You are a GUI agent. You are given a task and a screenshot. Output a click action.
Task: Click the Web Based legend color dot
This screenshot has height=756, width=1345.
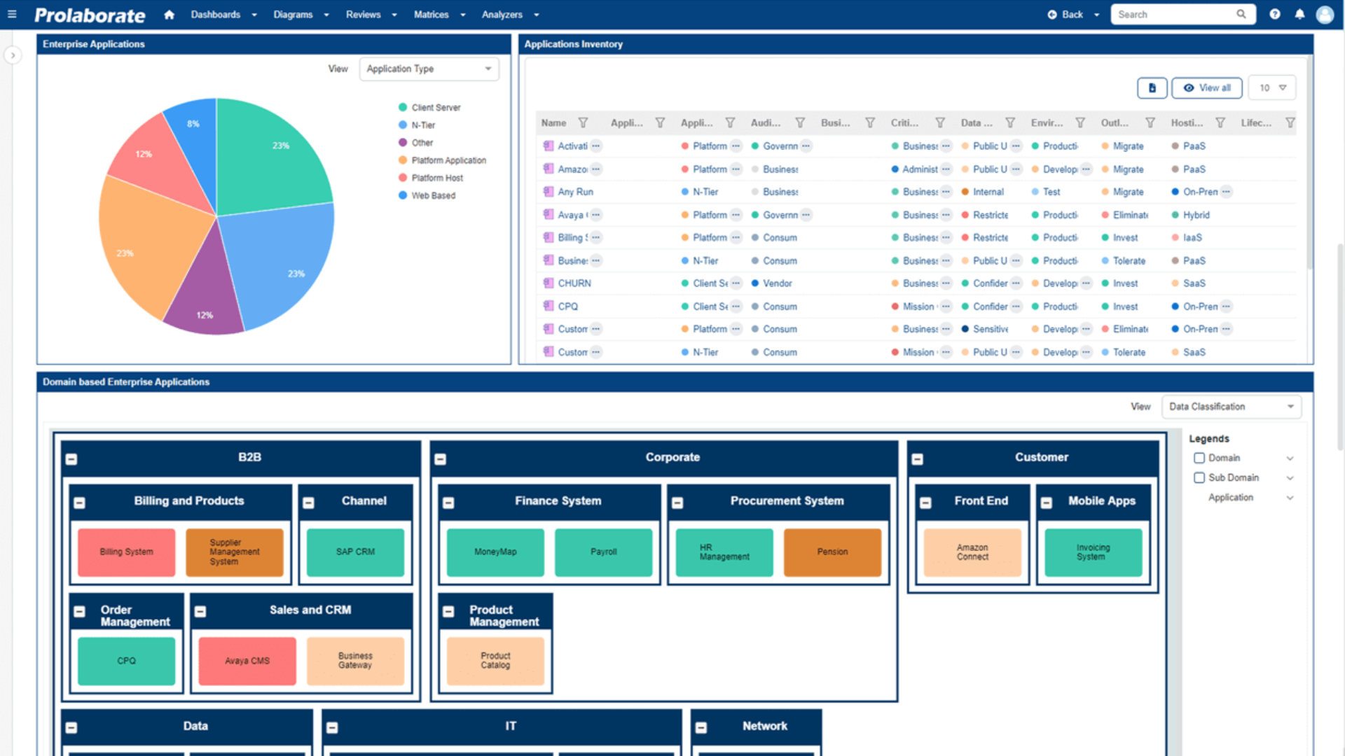pos(401,195)
